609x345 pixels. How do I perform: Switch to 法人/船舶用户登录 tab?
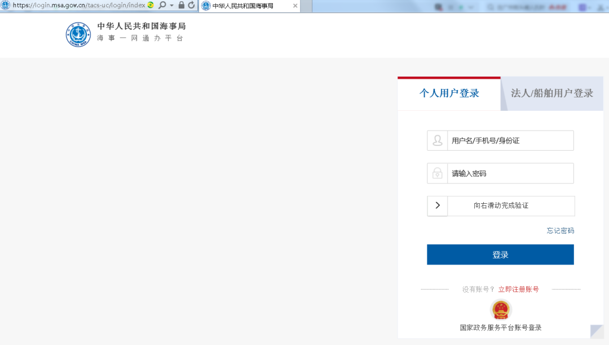(x=552, y=93)
